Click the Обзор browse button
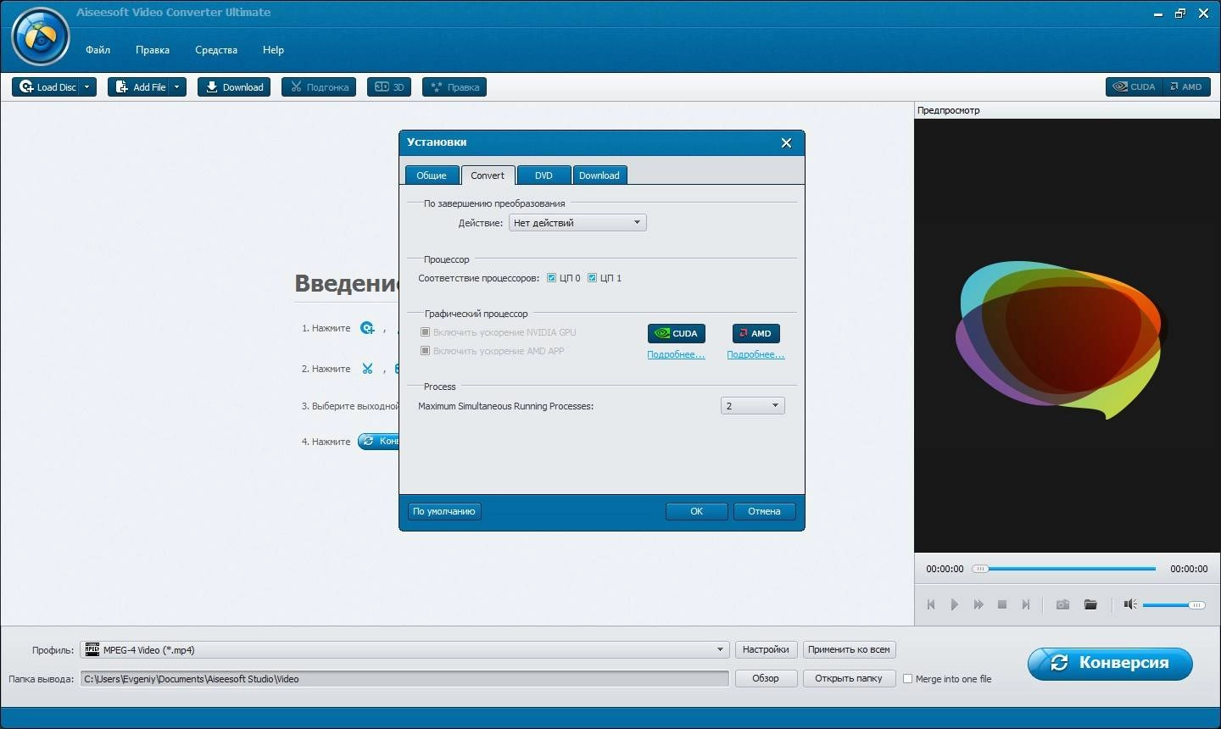 coord(766,678)
